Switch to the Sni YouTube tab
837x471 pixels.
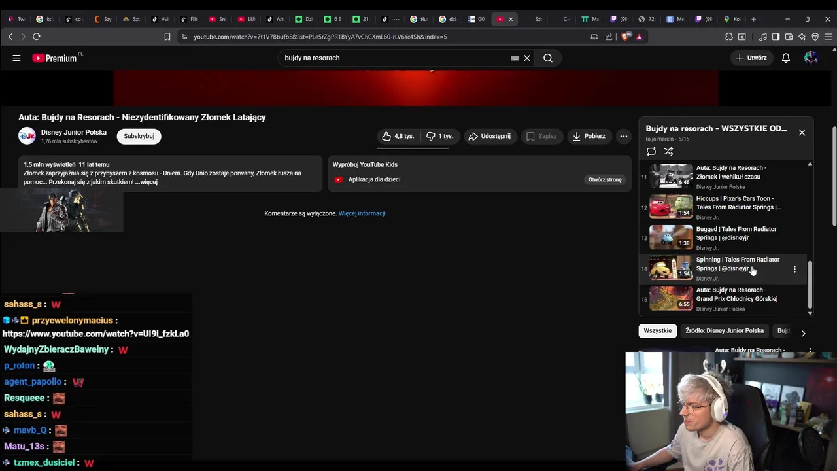coord(218,19)
